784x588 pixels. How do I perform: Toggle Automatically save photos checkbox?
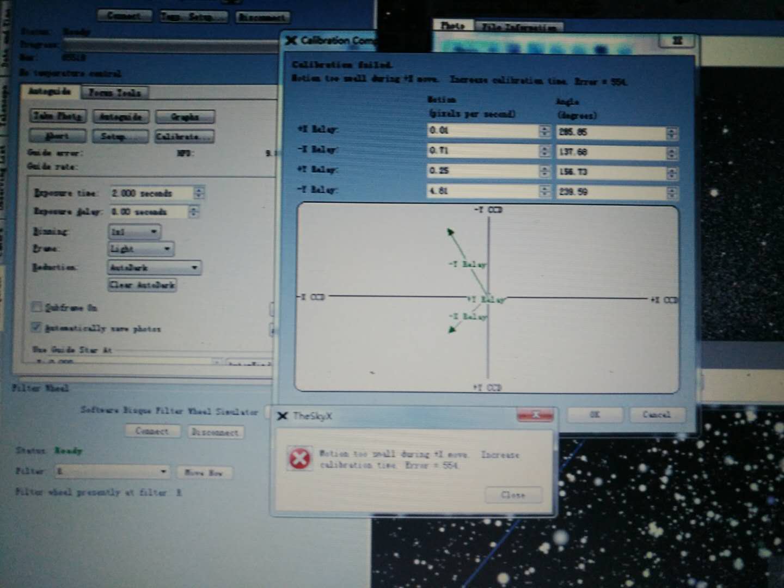(x=36, y=327)
